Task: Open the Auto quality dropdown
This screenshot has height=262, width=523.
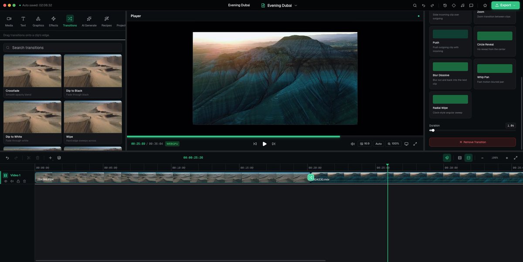Action: [378, 144]
